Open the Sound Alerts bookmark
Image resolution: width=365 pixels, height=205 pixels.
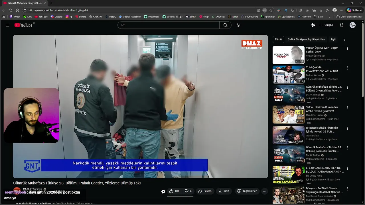click(x=249, y=17)
